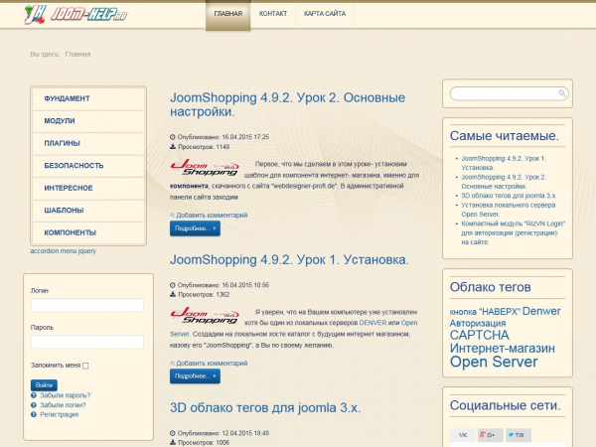Click Подробнее button under Урок 1 article
This screenshot has width=596, height=447.
point(195,376)
